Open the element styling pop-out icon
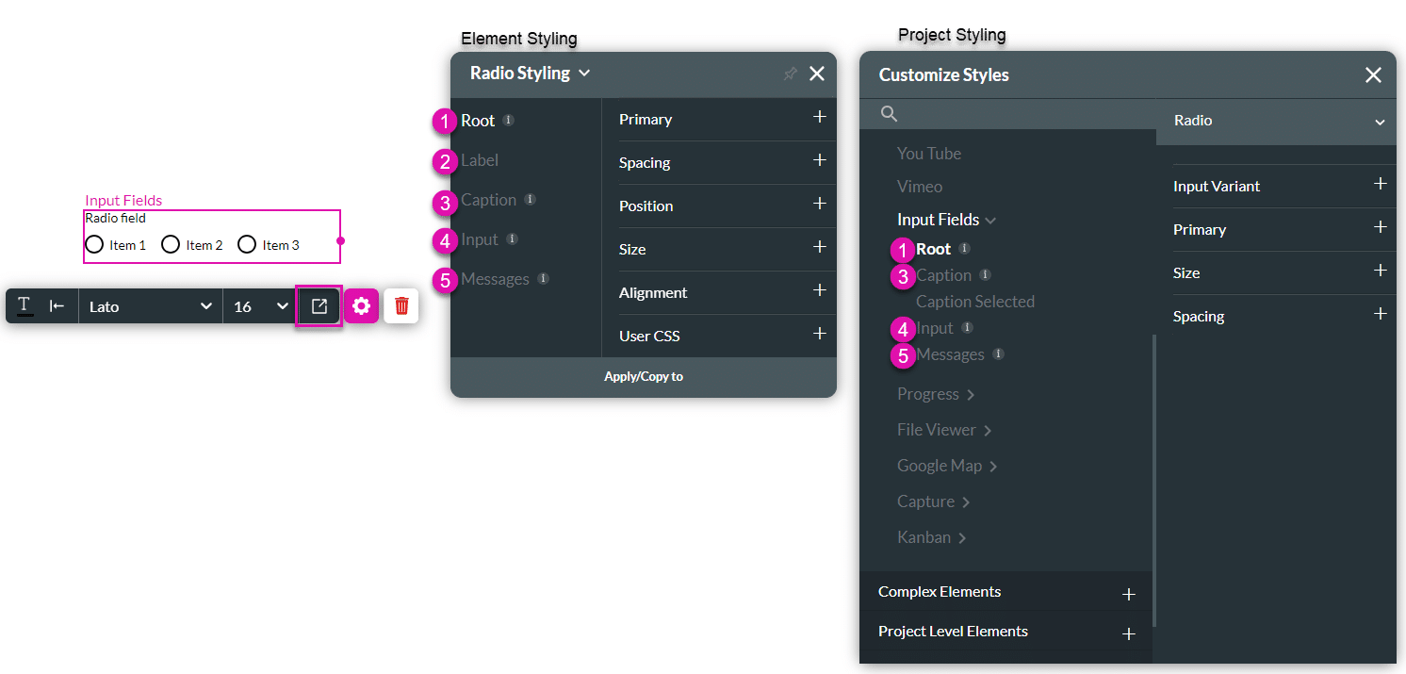Image resolution: width=1406 pixels, height=674 pixels. tap(319, 306)
